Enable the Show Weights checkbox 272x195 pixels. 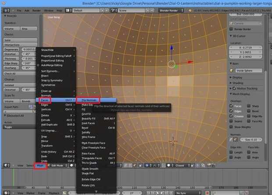232,127
